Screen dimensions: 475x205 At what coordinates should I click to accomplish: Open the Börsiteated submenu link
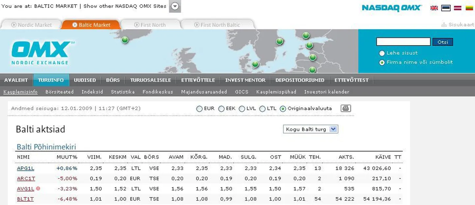tap(60, 92)
